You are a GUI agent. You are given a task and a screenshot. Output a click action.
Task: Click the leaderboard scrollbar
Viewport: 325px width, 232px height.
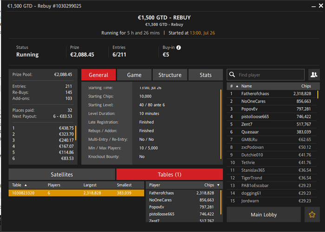[x=318, y=94]
